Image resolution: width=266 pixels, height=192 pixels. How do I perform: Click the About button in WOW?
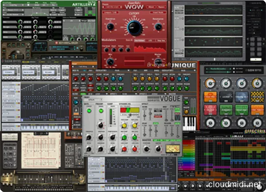pyautogui.click(x=151, y=7)
